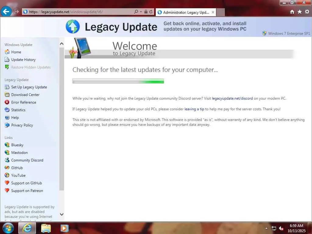Image resolution: width=312 pixels, height=234 pixels.
Task: Click the network tray icon
Action: (274, 229)
